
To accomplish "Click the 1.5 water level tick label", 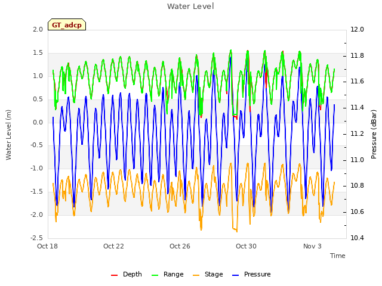I will pos(38,53).
